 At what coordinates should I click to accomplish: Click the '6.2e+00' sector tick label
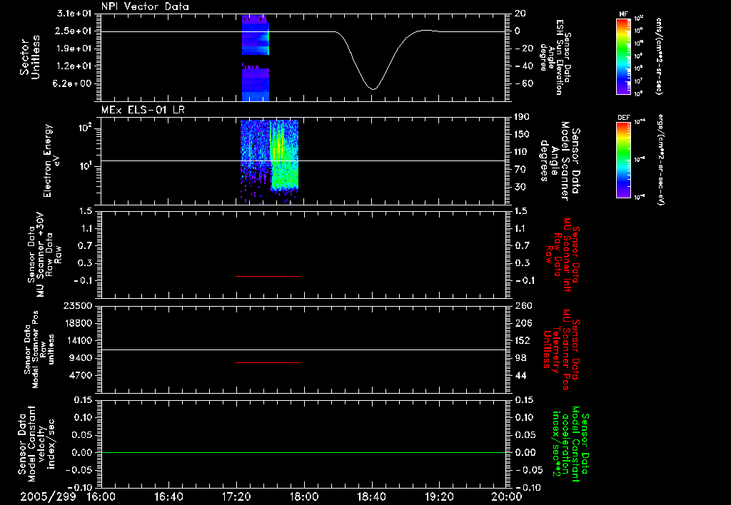pos(74,83)
